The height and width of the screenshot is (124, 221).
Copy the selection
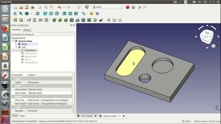46,7
